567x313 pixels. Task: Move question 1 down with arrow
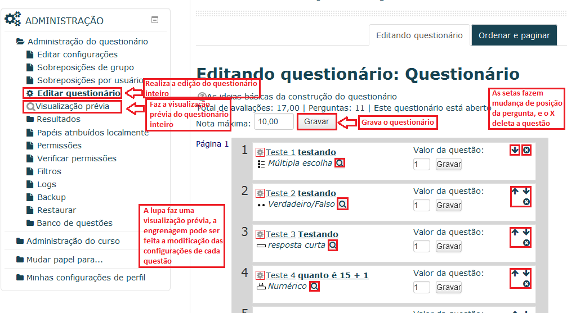point(515,150)
